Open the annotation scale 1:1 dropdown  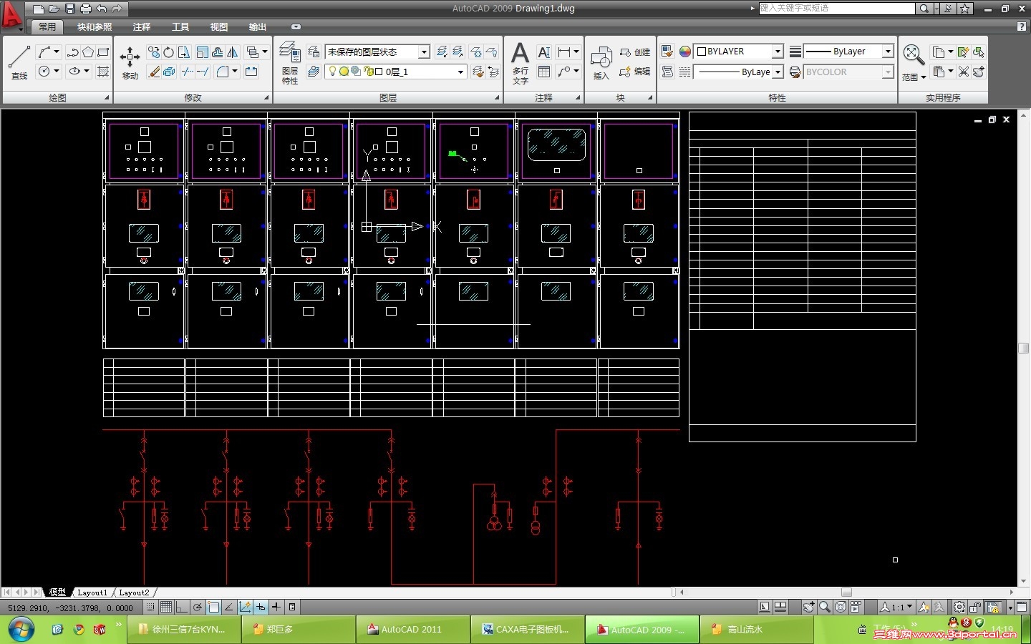[896, 607]
